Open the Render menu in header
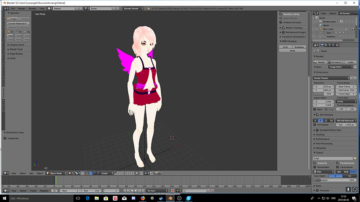Screen dimensions: 360x202 click(22, 8)
